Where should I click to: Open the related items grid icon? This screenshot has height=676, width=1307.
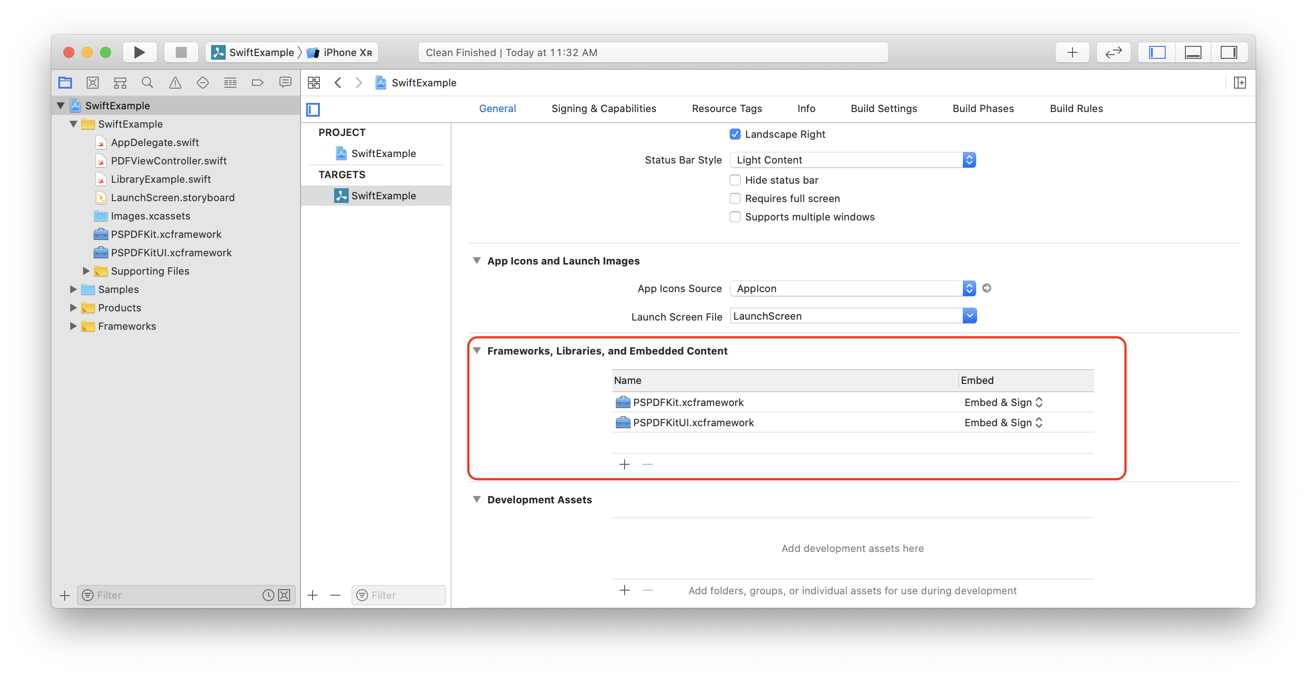tap(313, 83)
